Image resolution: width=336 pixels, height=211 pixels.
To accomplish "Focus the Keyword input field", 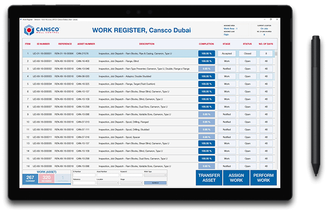I will (x=131, y=175).
